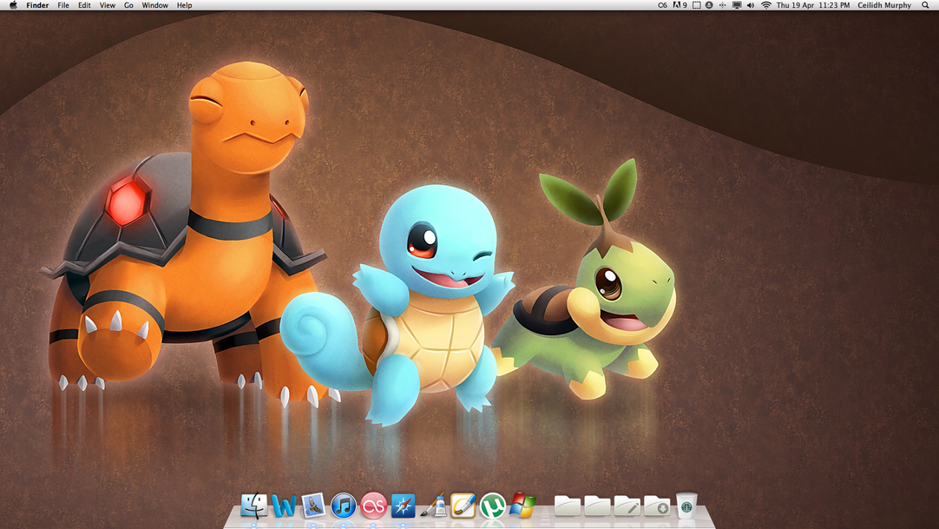Open the volume control in menu bar

tap(751, 5)
